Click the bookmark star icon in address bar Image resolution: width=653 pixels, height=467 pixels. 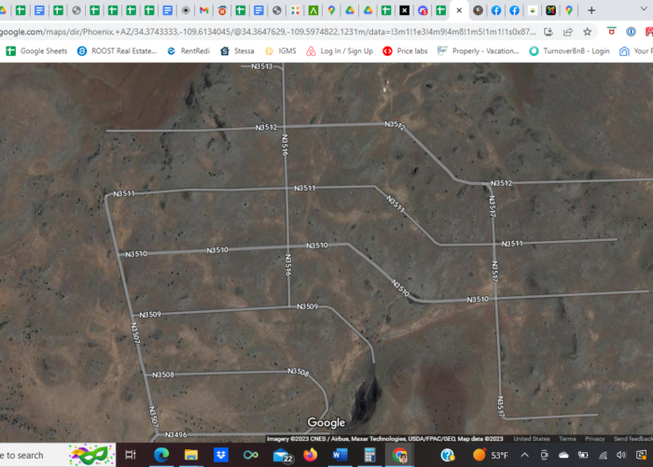[x=587, y=32]
